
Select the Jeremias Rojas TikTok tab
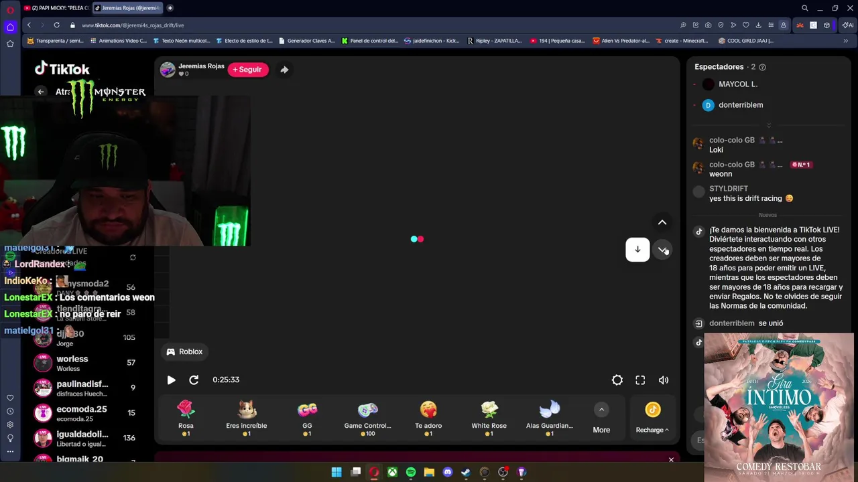pyautogui.click(x=127, y=8)
